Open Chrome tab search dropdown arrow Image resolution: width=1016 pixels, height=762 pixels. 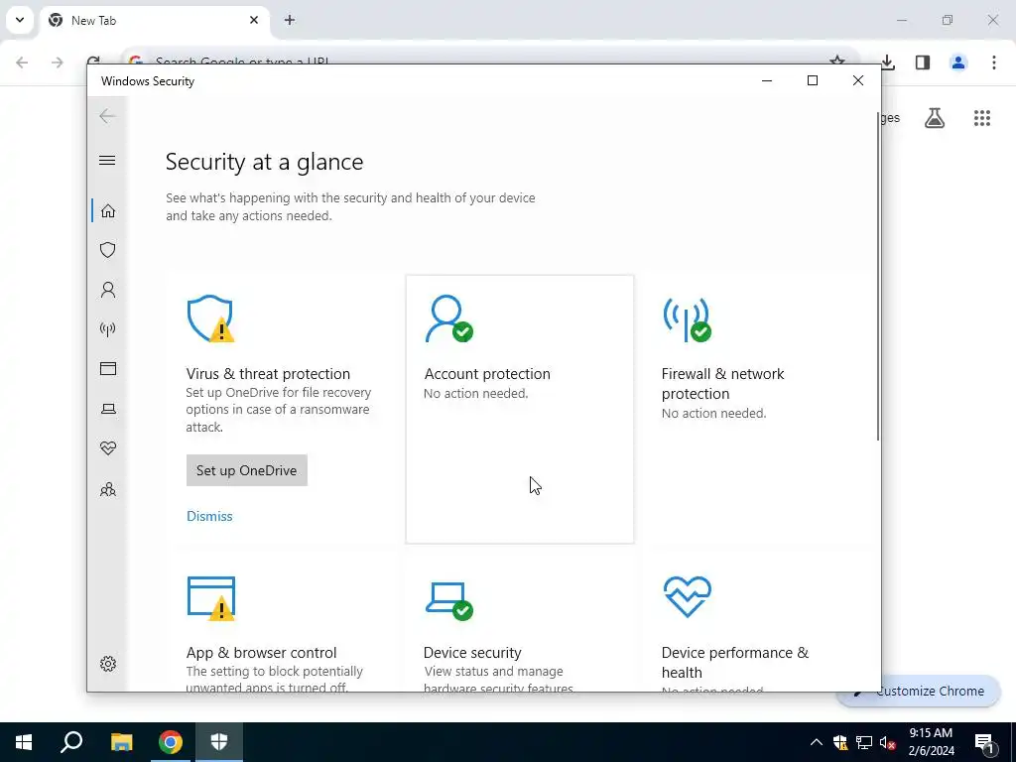(x=20, y=20)
